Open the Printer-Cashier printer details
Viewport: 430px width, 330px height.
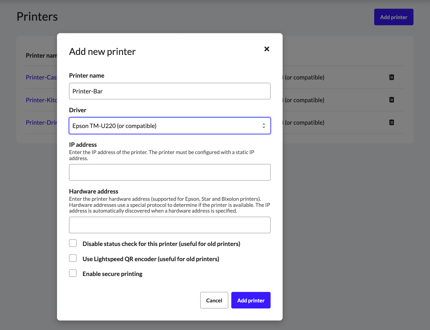click(x=40, y=77)
